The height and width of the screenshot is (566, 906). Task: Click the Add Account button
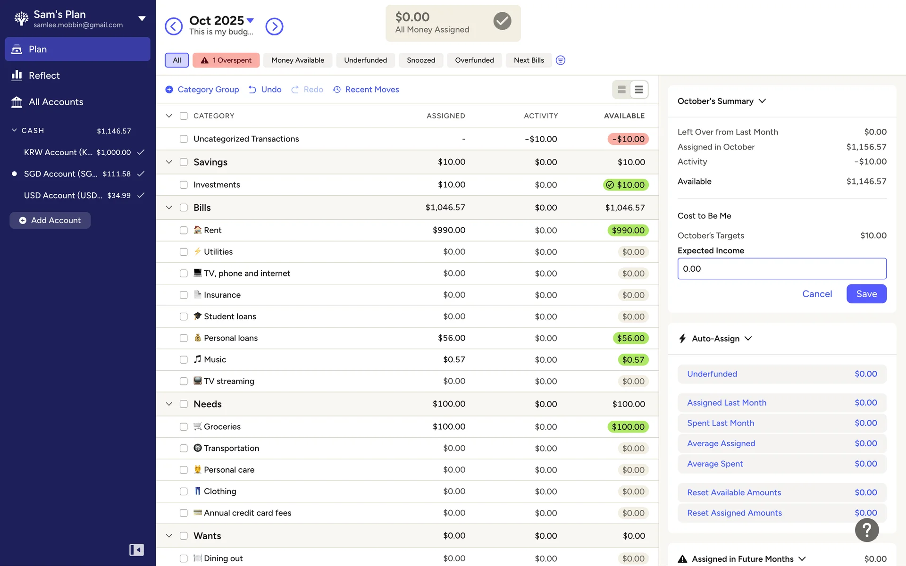[x=50, y=220]
